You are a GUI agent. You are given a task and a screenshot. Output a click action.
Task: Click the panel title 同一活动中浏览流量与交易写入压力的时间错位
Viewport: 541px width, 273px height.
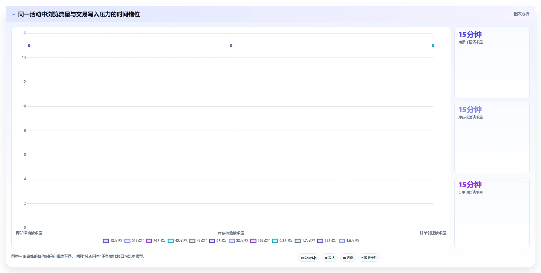pos(79,14)
